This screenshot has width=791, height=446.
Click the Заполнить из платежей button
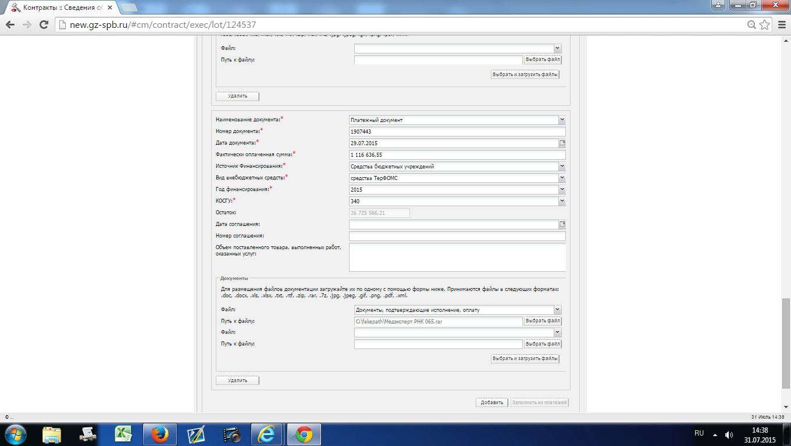pos(540,402)
